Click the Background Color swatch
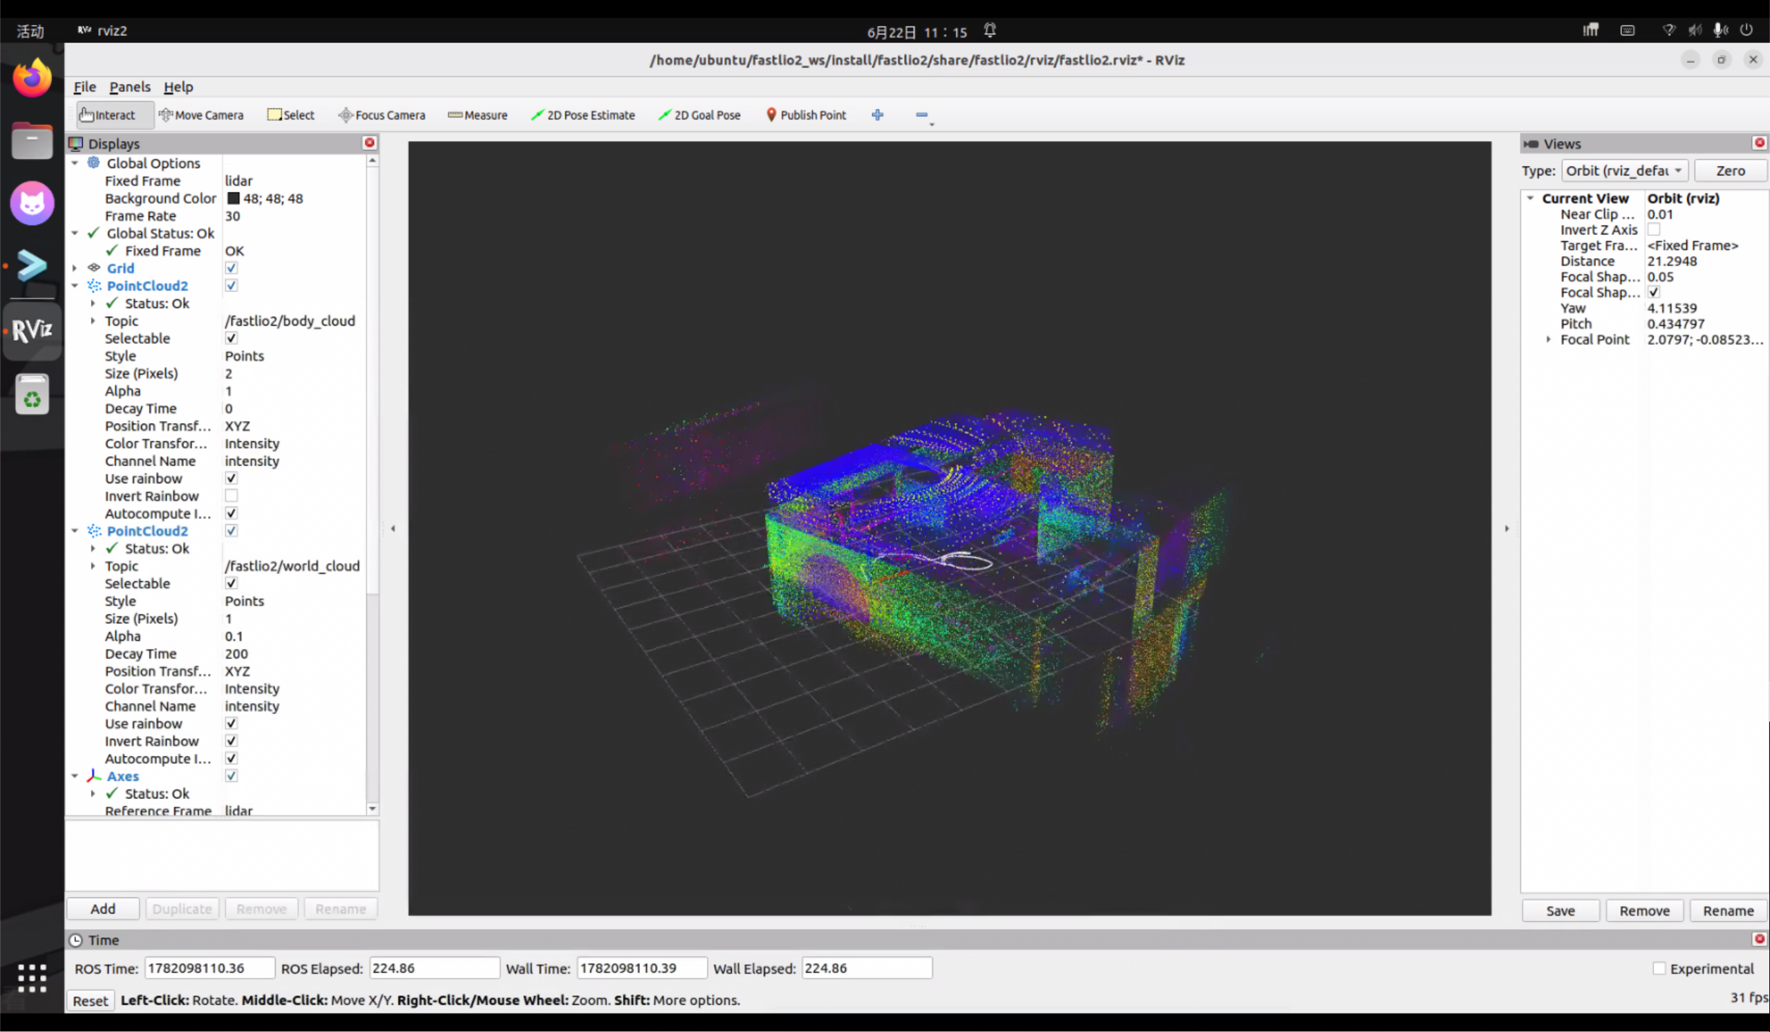Viewport: 1770px width, 1032px height. 233,199
